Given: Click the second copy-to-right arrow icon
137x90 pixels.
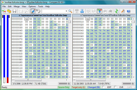Looking at the screenshot, I should point(94,11).
